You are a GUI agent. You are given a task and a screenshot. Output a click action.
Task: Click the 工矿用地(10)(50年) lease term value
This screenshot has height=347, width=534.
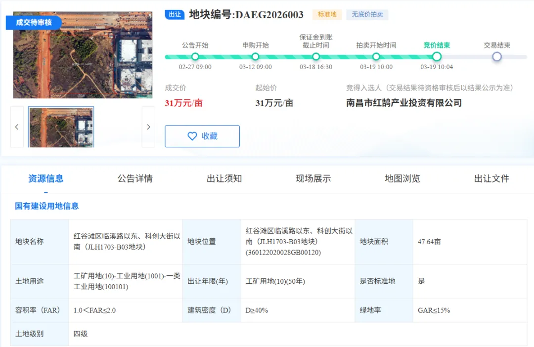[275, 281]
